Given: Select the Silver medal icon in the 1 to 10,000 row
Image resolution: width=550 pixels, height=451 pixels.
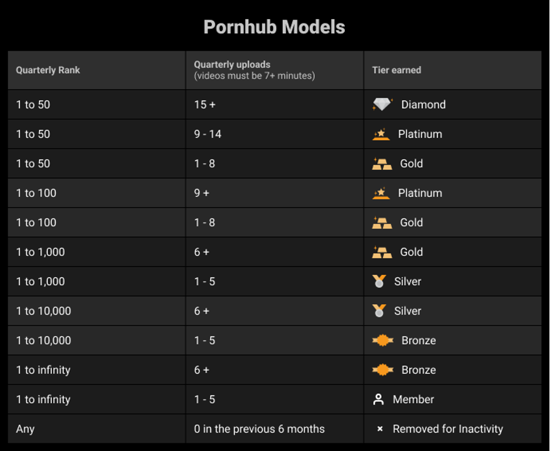Looking at the screenshot, I should [x=379, y=311].
